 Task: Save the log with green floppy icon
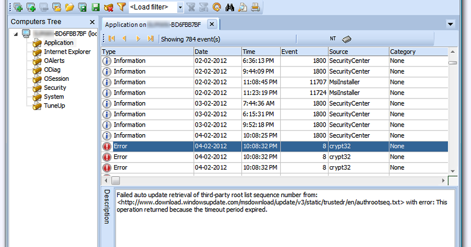tap(96, 7)
